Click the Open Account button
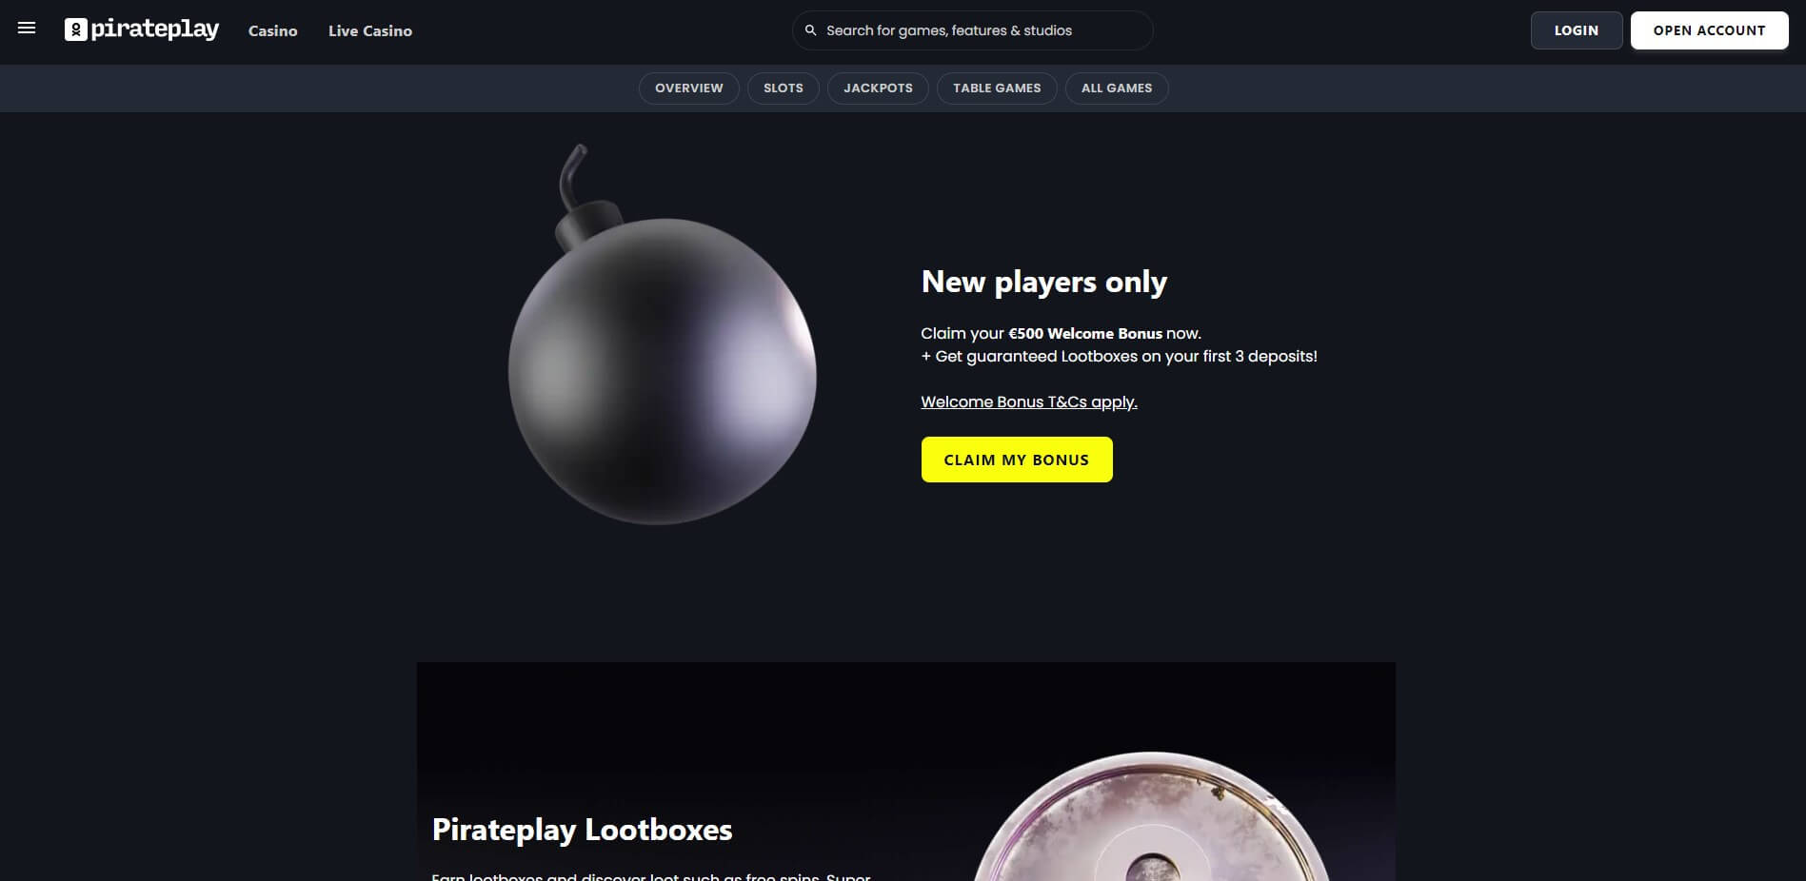 coord(1709,30)
